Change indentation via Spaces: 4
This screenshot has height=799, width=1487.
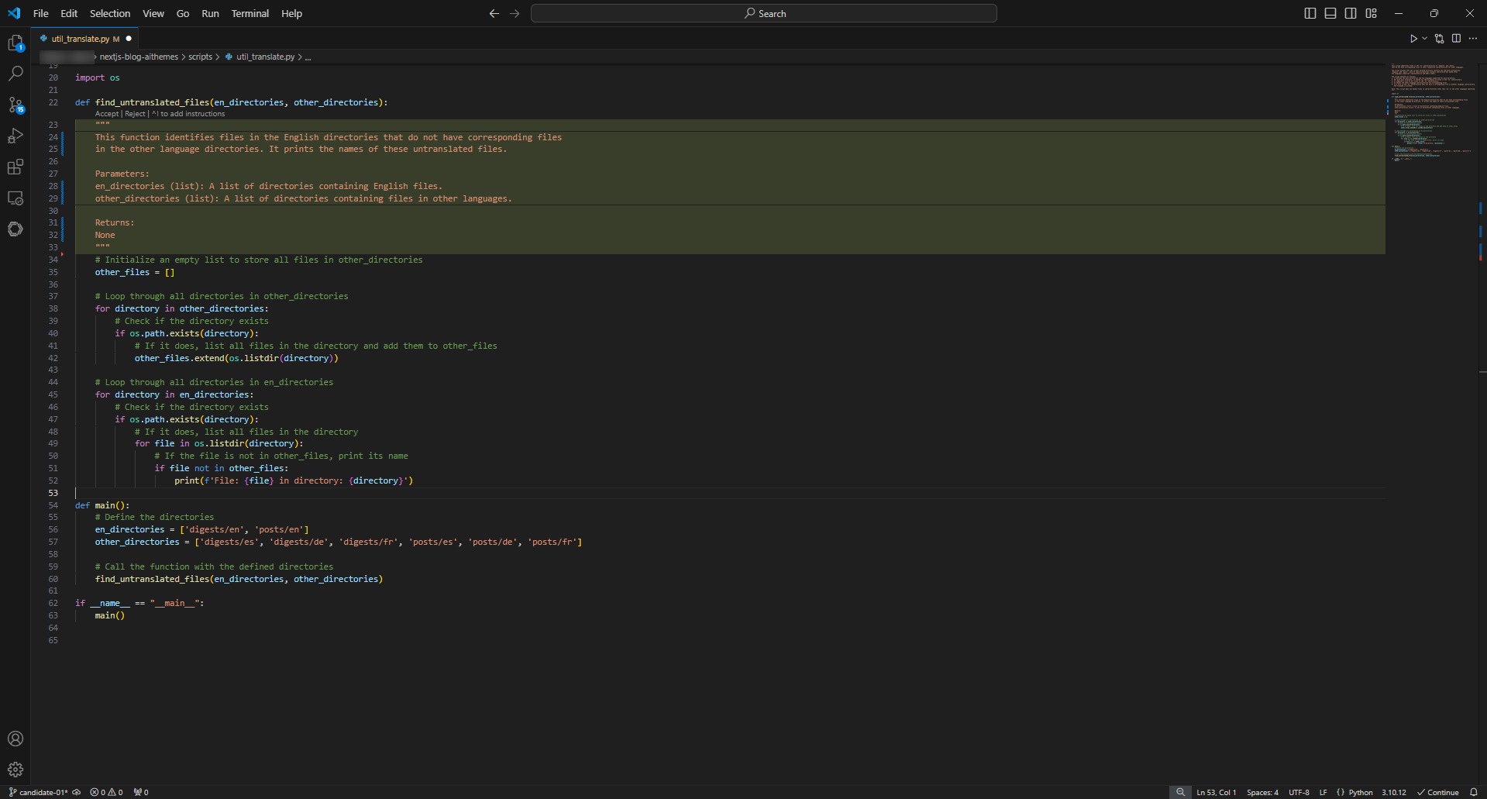(x=1262, y=792)
